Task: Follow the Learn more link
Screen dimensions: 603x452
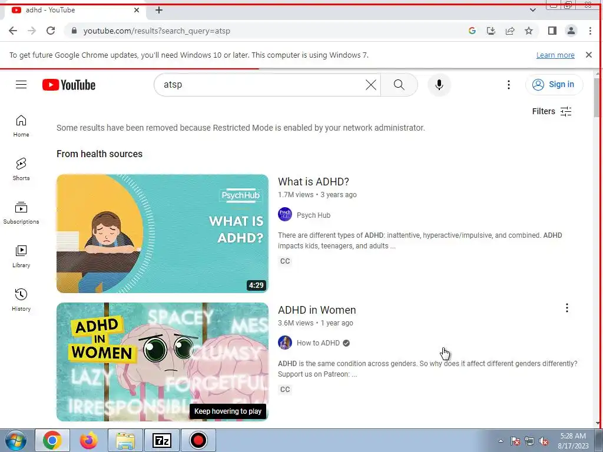Action: point(555,55)
